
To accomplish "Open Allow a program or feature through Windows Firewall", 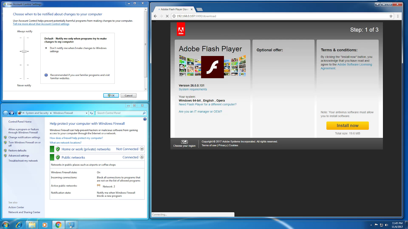I will pos(23,131).
